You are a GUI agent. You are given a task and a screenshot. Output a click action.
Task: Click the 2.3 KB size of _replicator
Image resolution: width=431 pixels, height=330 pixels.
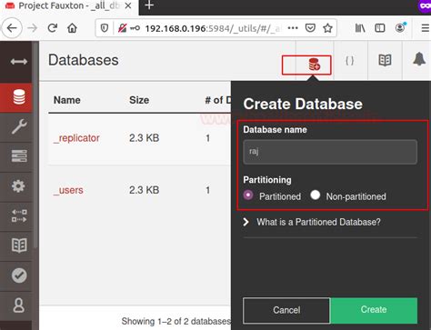coord(145,138)
